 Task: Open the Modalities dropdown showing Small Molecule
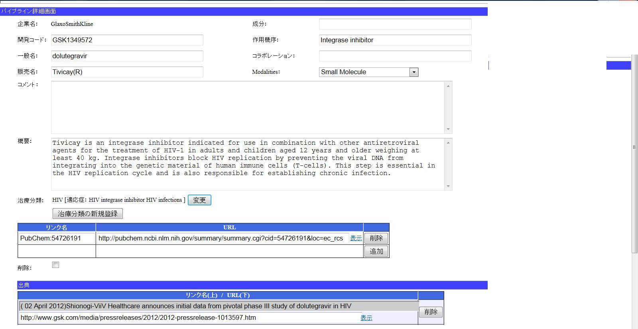[x=368, y=72]
